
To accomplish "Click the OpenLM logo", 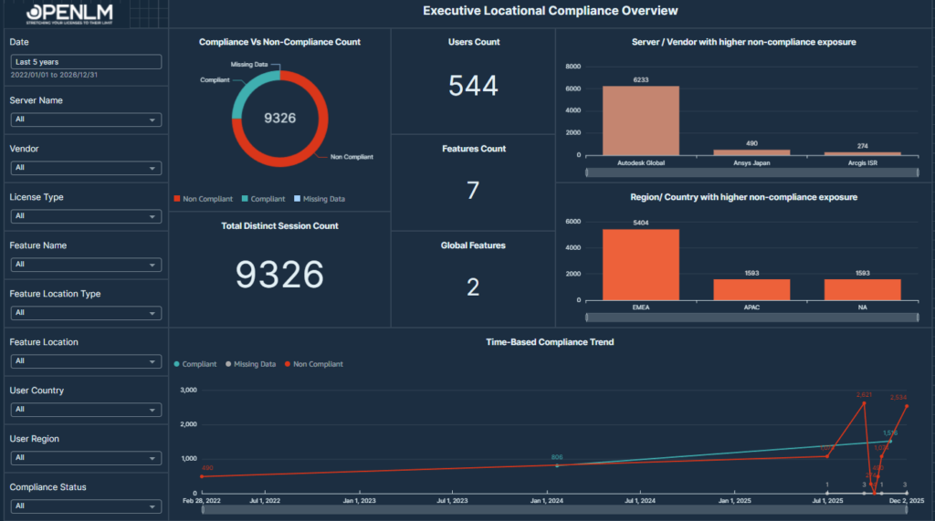I will [69, 14].
